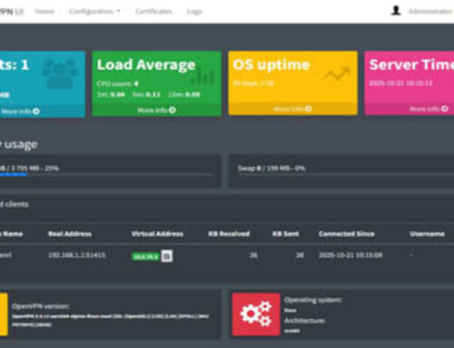Click the Load Average card title
Image resolution: width=454 pixels, height=348 pixels.
pyautogui.click(x=146, y=65)
